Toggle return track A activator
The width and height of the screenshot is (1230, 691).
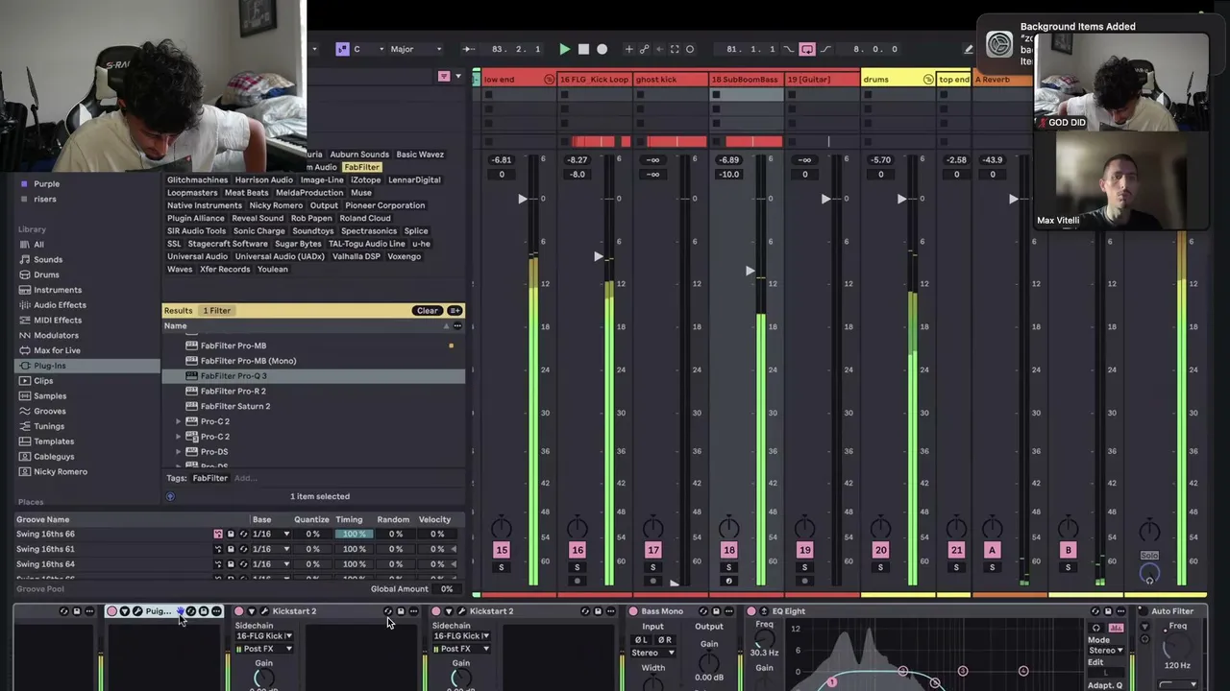pos(993,550)
